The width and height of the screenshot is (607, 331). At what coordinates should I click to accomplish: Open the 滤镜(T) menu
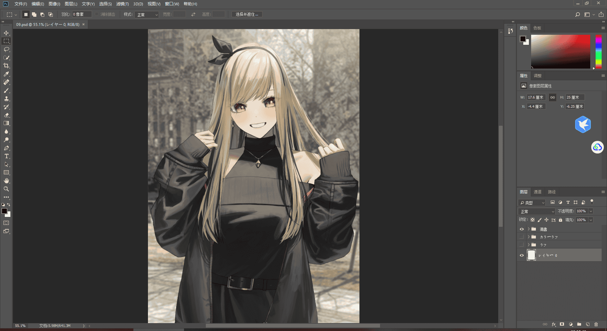(x=122, y=4)
